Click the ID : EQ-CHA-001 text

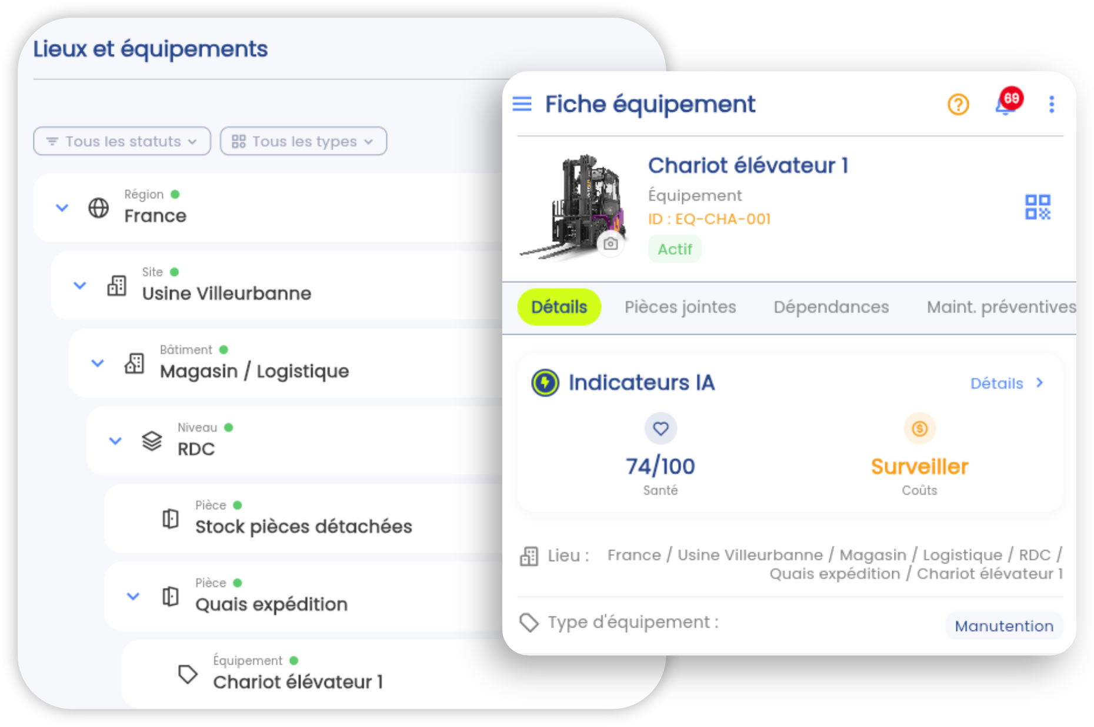point(709,219)
